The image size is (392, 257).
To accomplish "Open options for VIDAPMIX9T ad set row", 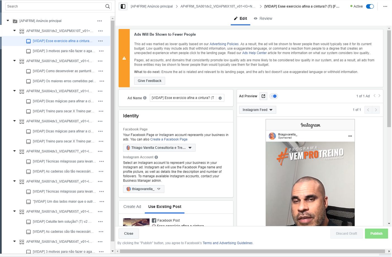I will [x=100, y=61].
